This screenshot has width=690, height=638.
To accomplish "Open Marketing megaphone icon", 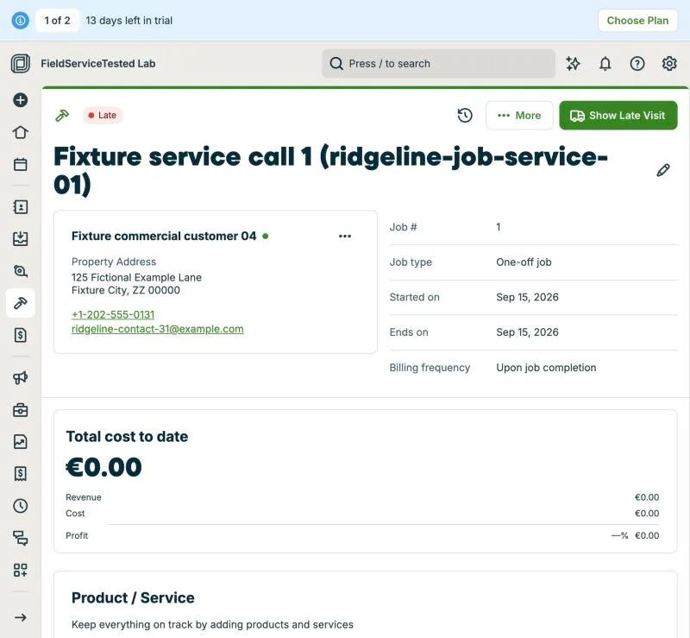I will click(x=20, y=377).
